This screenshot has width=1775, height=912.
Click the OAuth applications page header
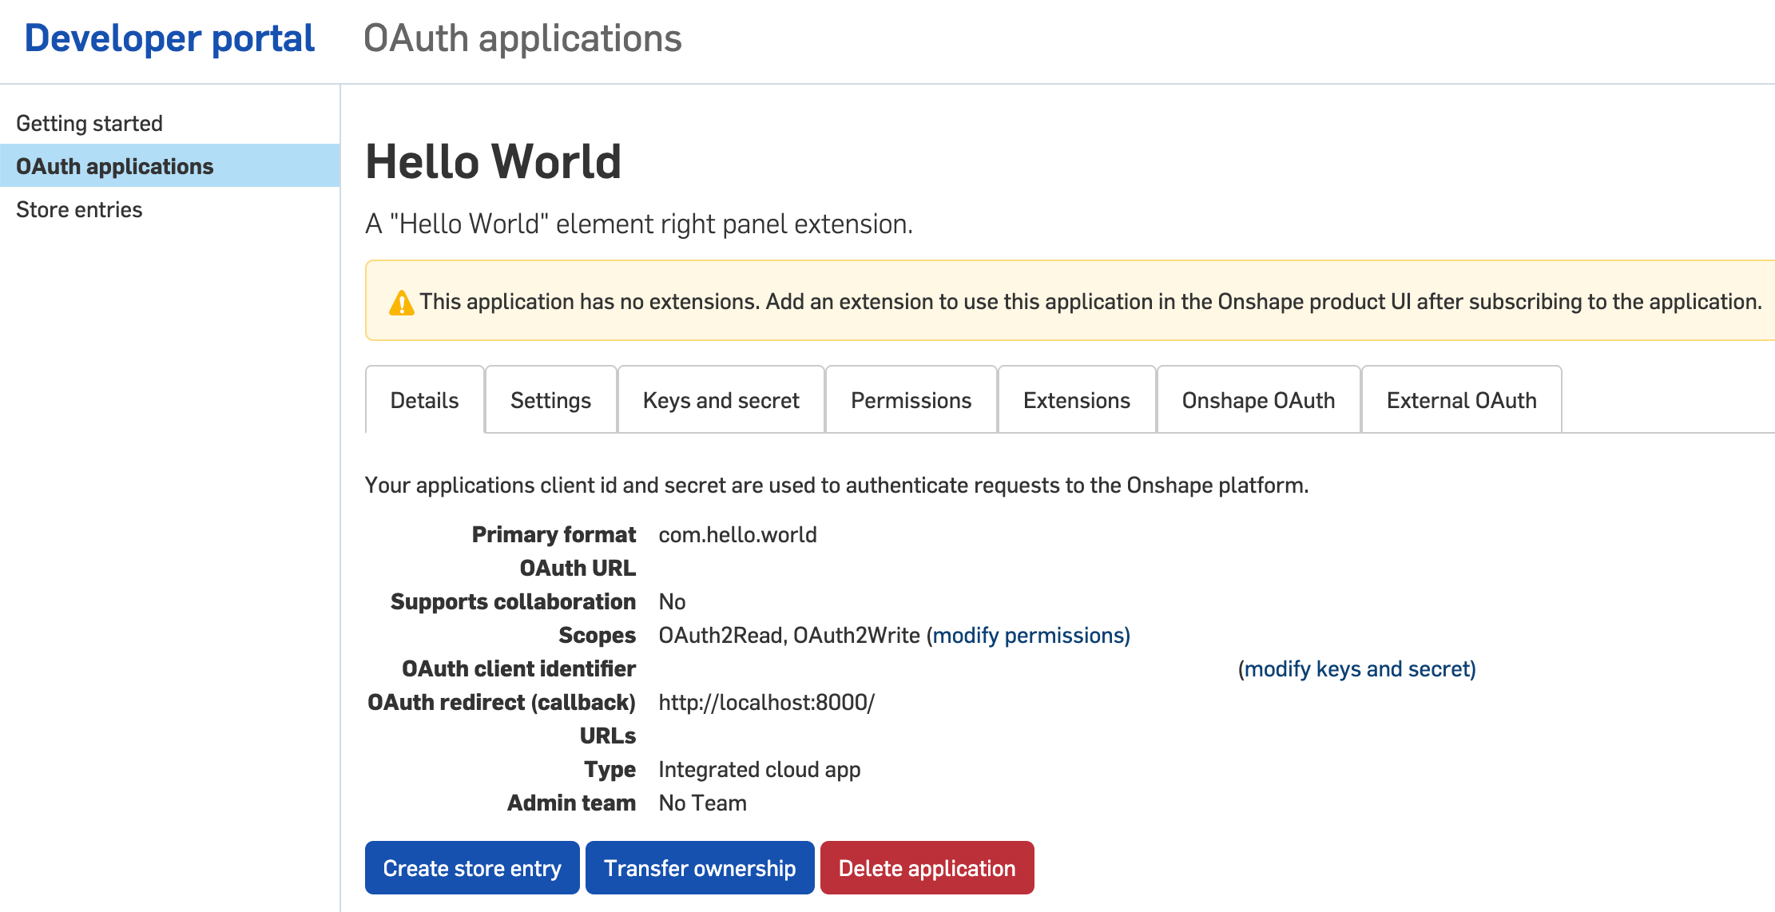(x=522, y=38)
